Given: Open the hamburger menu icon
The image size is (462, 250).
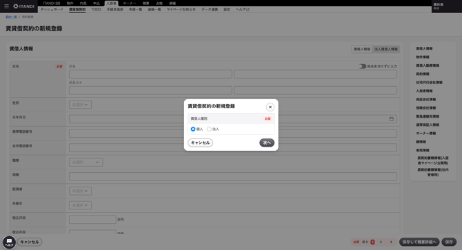Looking at the screenshot, I should [6, 6].
